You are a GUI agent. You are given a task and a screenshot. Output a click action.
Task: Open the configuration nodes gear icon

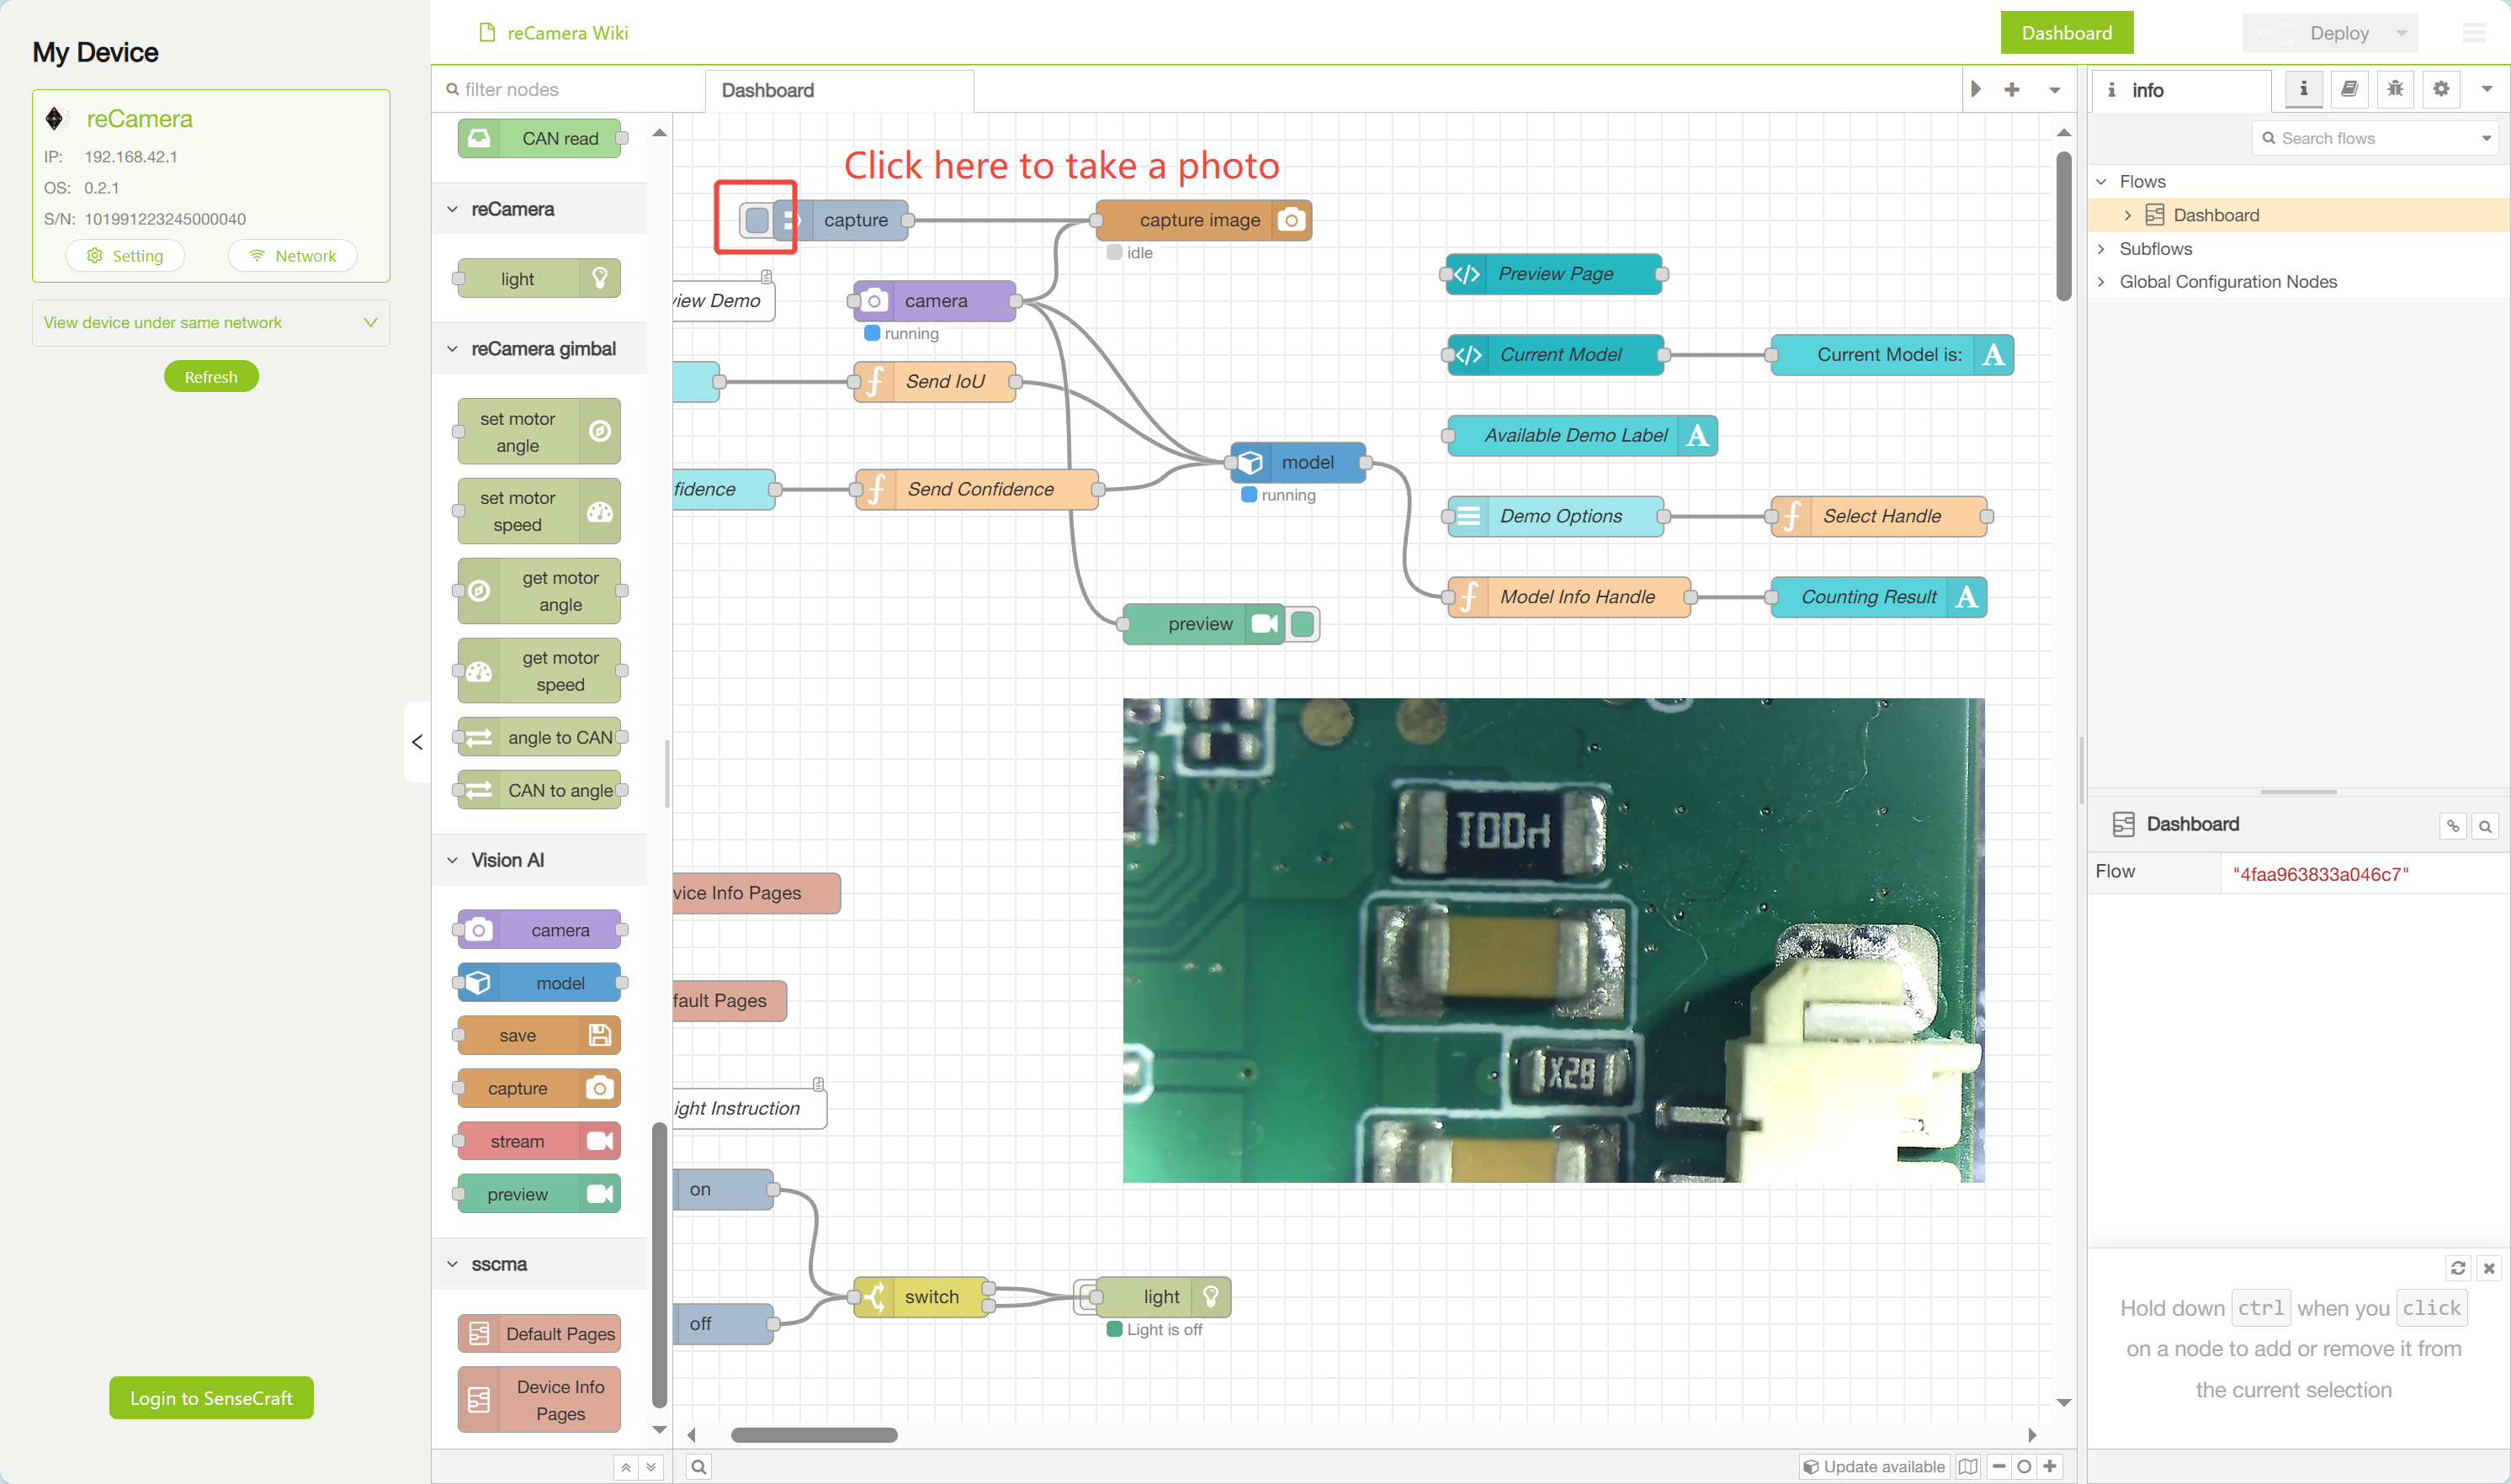[2440, 89]
